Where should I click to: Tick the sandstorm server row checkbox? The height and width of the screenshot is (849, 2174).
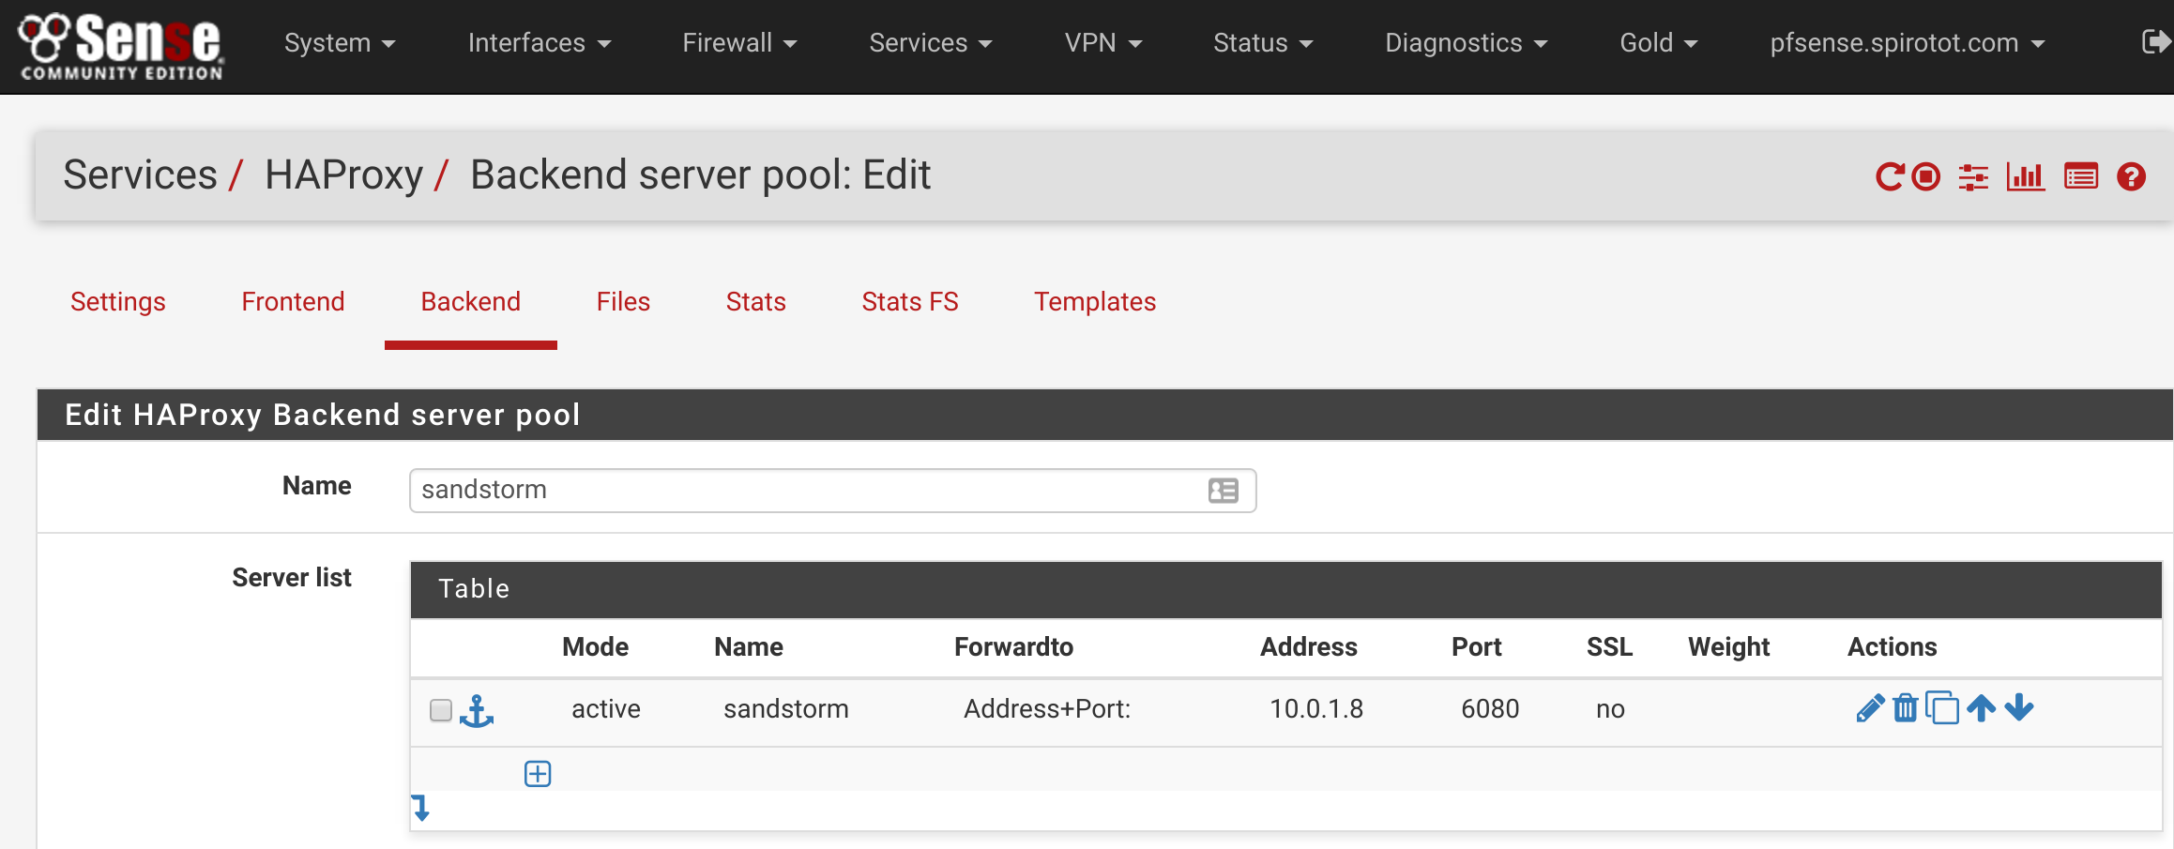pos(441,710)
